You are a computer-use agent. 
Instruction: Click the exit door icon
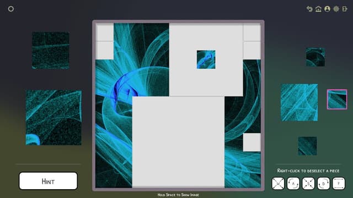tap(345, 9)
